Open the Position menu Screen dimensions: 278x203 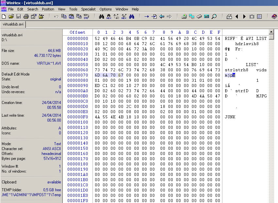[48, 9]
